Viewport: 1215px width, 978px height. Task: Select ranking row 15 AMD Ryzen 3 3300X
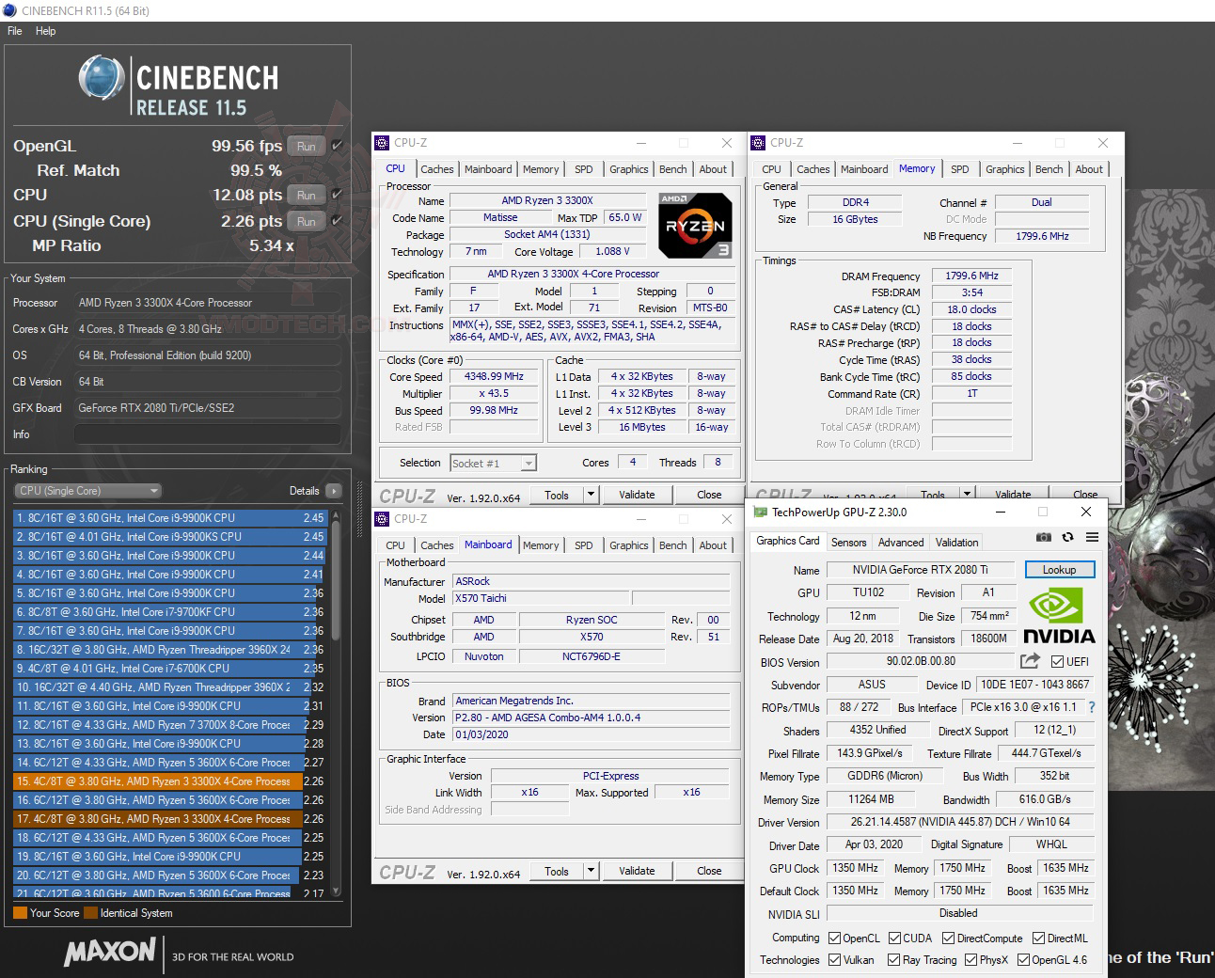[169, 781]
